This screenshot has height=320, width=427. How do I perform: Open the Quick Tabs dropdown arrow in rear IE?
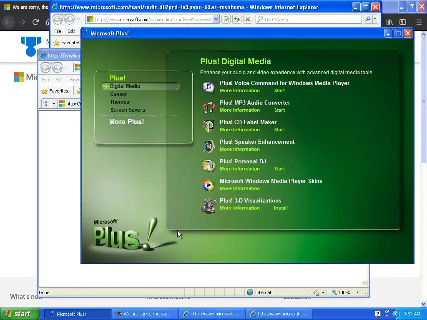click(x=54, y=104)
